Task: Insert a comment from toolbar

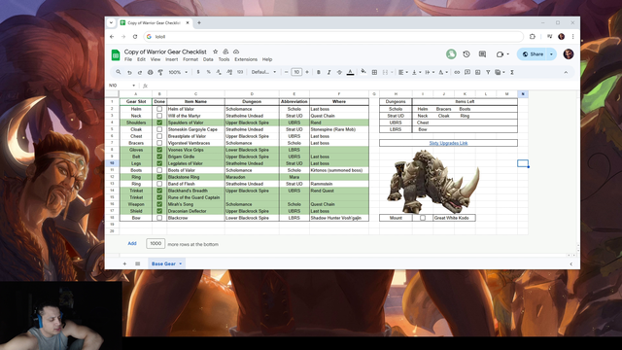Action: click(x=467, y=72)
